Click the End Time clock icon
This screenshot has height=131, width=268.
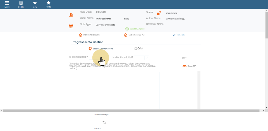click(126, 35)
